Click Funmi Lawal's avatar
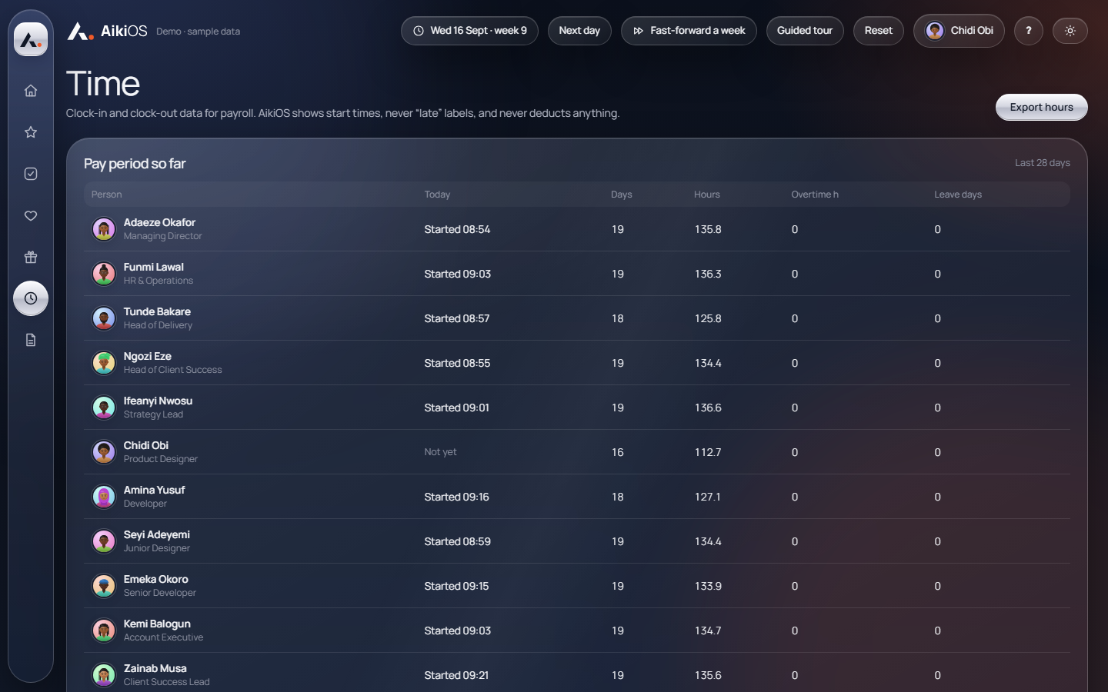Screen dimensions: 1108x692 click(104, 274)
